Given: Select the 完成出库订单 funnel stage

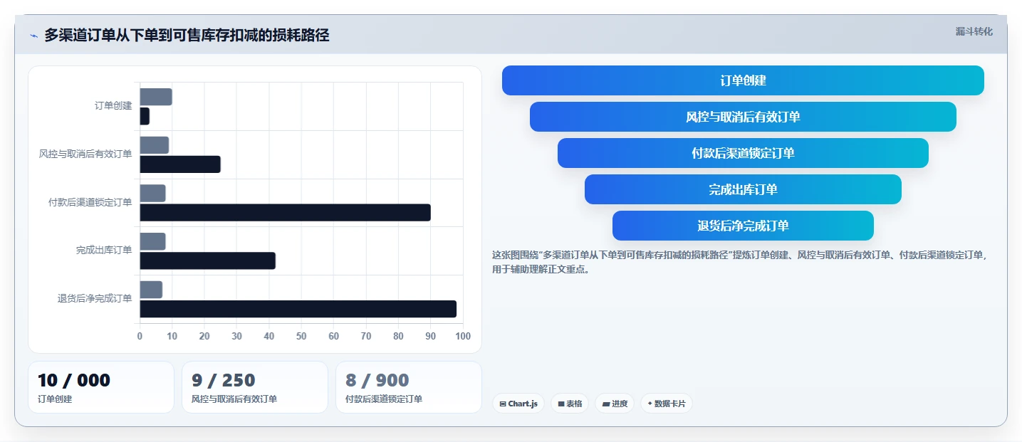Looking at the screenshot, I should tap(743, 189).
